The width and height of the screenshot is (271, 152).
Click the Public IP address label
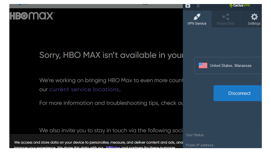pos(200,145)
